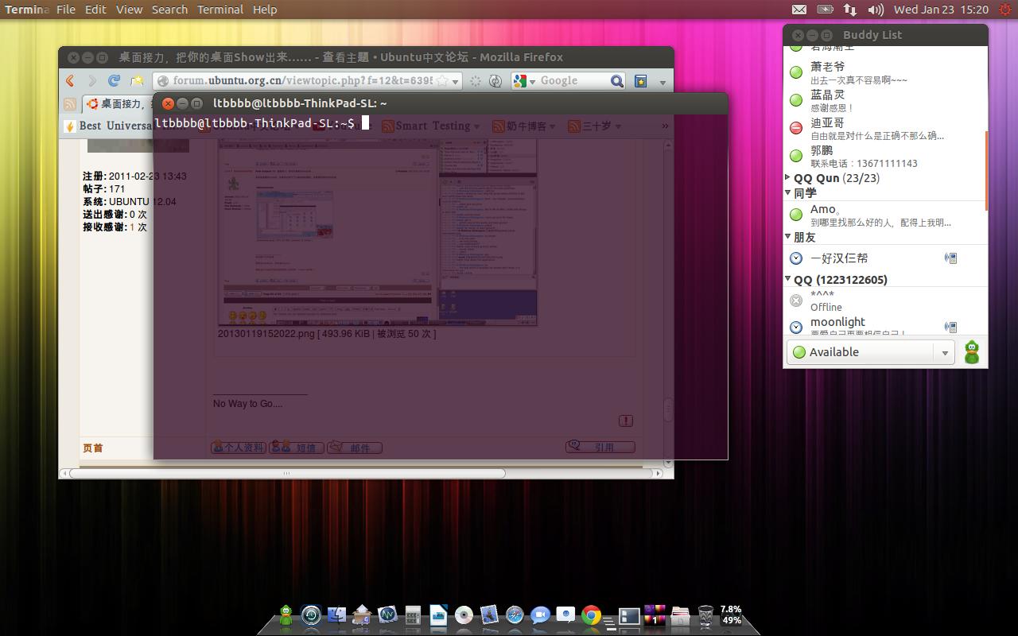The width and height of the screenshot is (1018, 636).
Task: Launch Google Chrome from the dock
Action: tap(591, 615)
